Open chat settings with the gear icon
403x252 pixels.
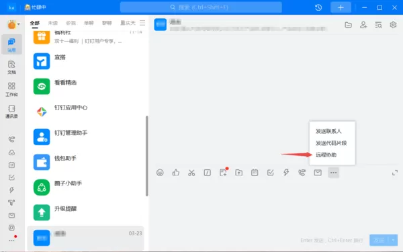pyautogui.click(x=393, y=25)
